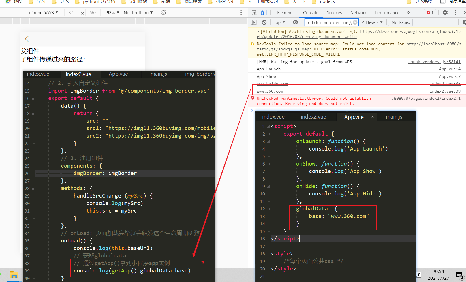Open source link App.vue:7
Image resolution: width=466 pixels, height=282 pixels.
pos(450,76)
